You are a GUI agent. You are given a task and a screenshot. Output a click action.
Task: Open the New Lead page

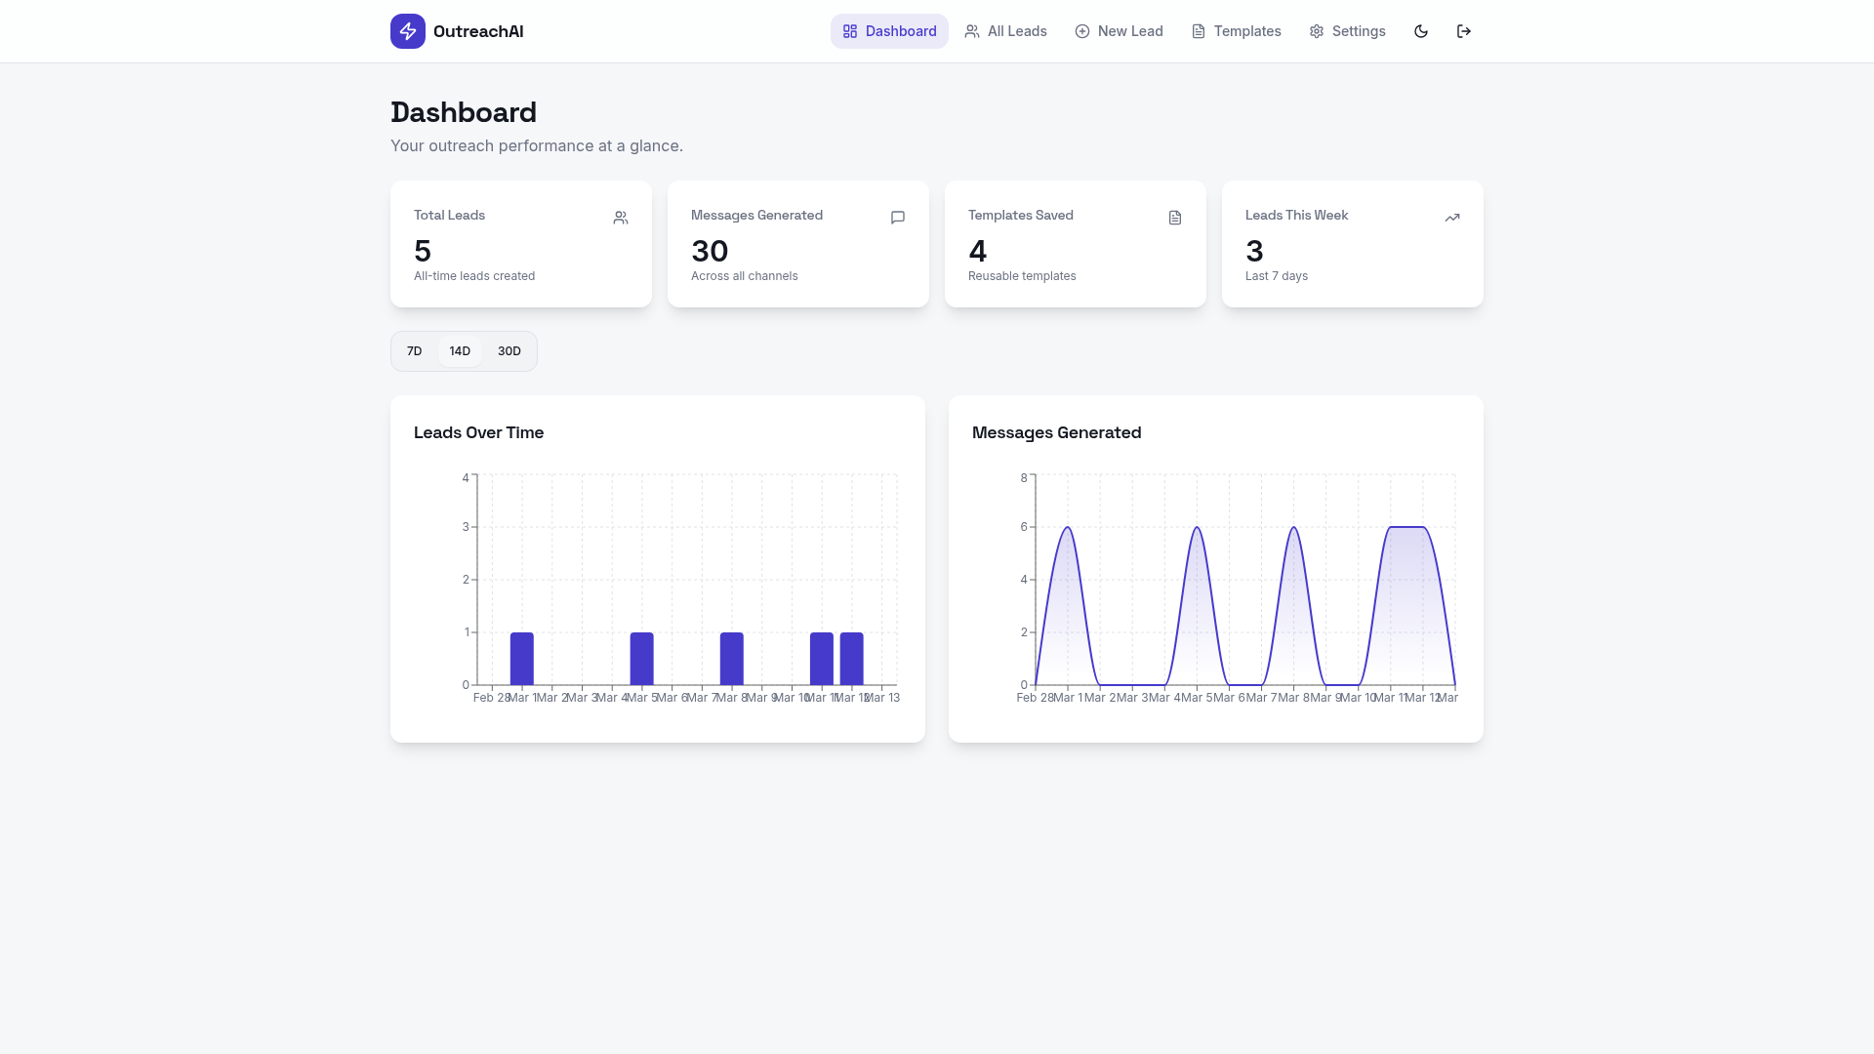pos(1119,31)
